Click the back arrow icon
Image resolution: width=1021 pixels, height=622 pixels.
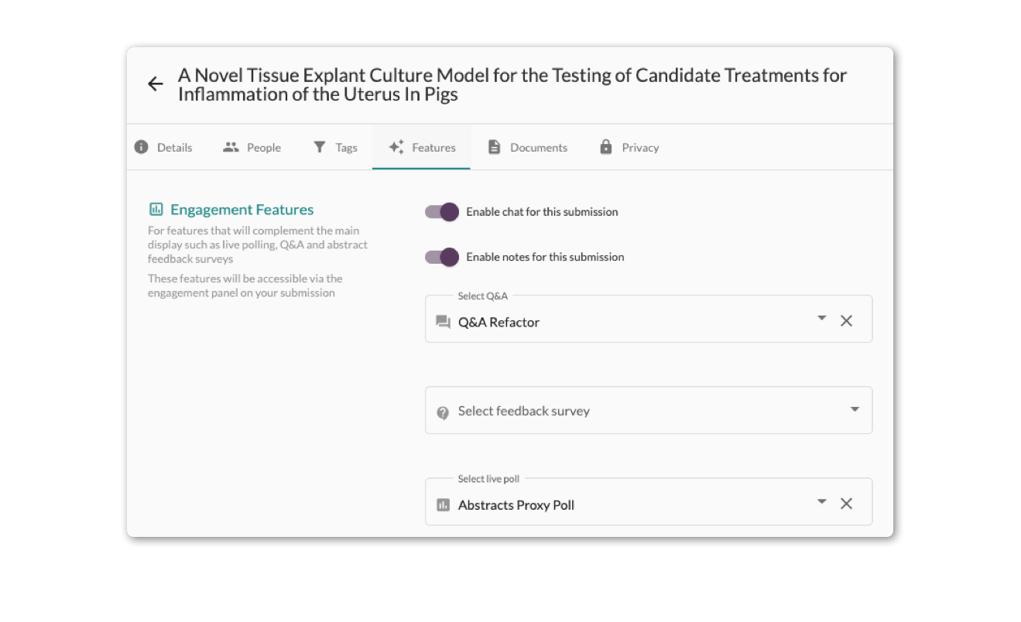[x=156, y=84]
